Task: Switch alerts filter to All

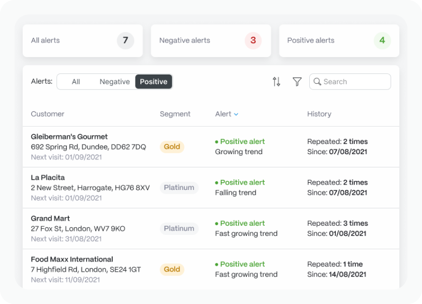Action: point(75,82)
